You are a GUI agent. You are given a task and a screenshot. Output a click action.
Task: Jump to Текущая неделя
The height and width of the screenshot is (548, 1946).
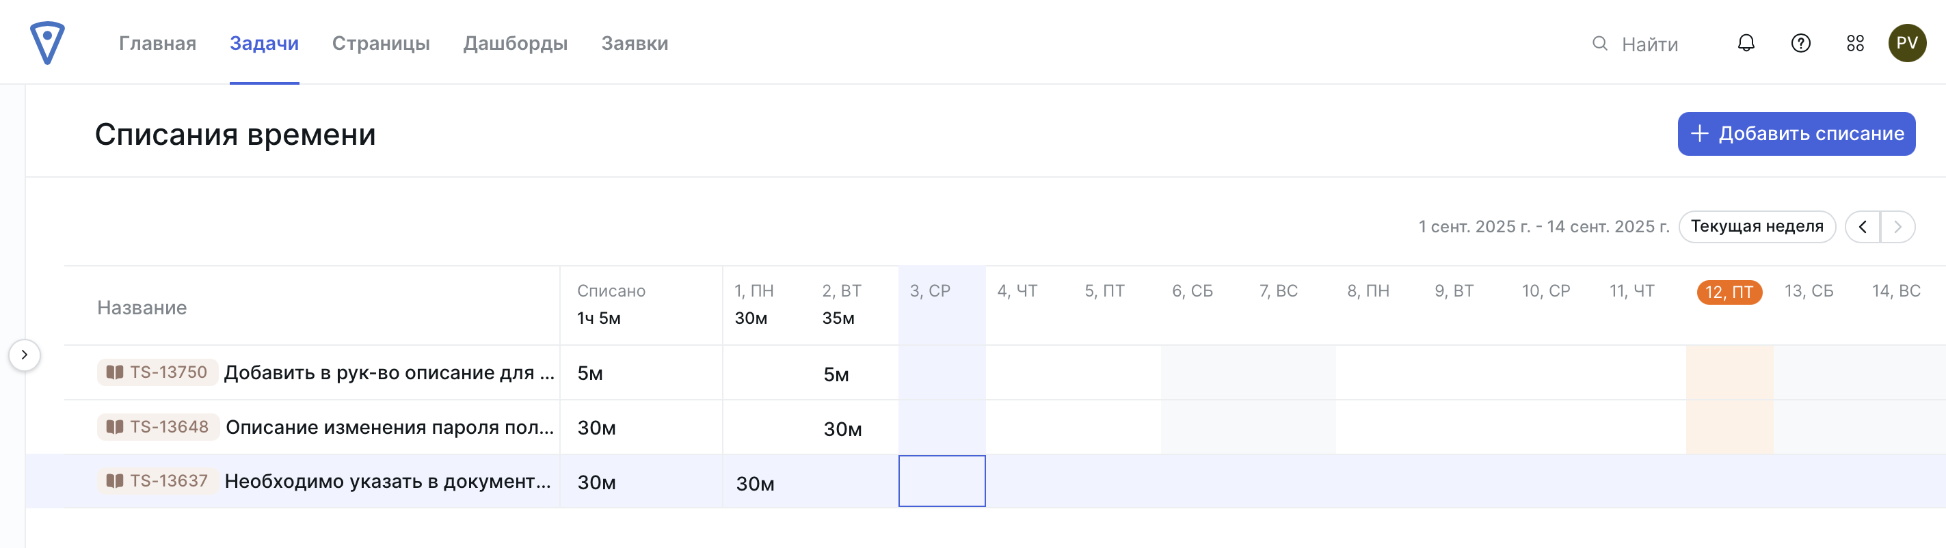point(1757,226)
